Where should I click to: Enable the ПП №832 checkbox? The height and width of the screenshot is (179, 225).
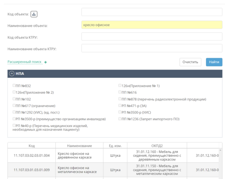coord(14,86)
